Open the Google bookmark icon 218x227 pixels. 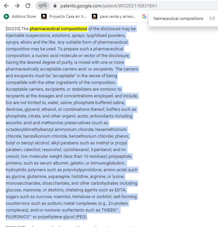pos(144,16)
